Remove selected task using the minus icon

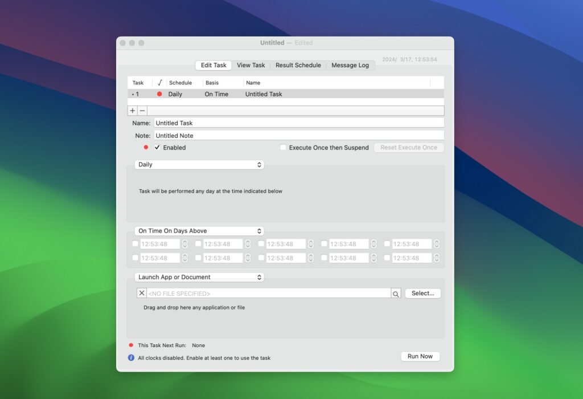pyautogui.click(x=142, y=111)
